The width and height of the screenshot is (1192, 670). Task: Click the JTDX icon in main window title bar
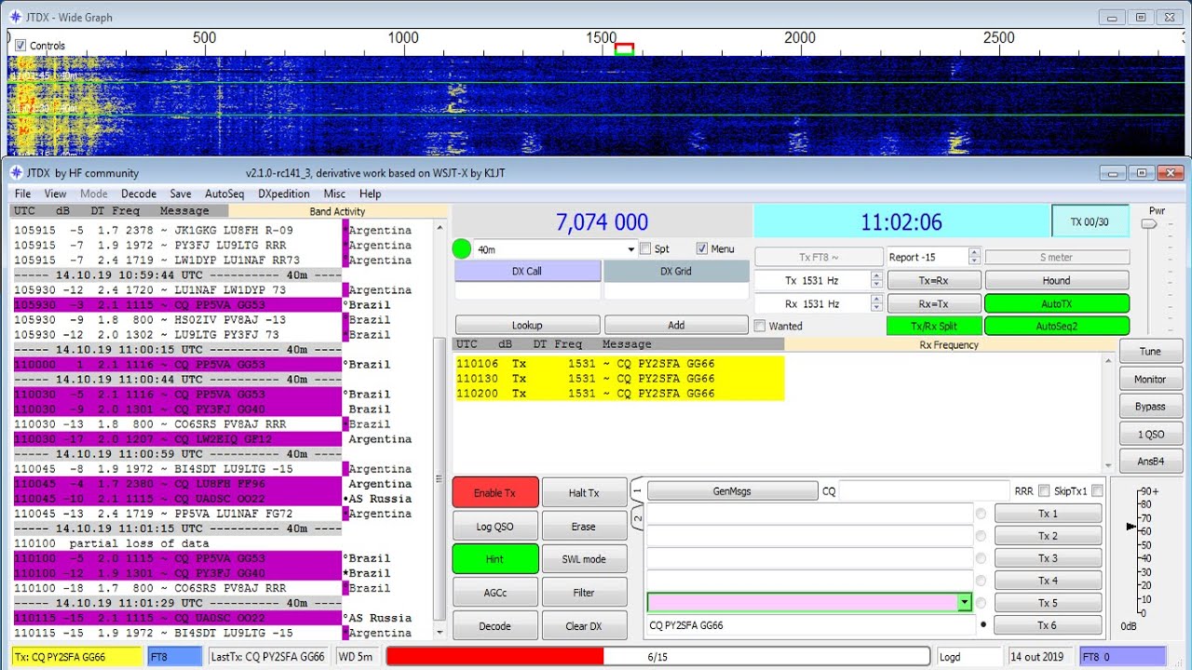click(16, 173)
